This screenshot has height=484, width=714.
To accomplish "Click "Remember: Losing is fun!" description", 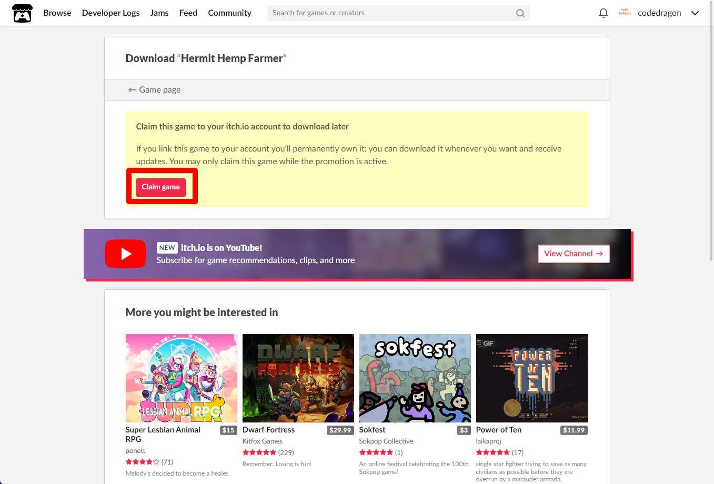I will pos(277,464).
